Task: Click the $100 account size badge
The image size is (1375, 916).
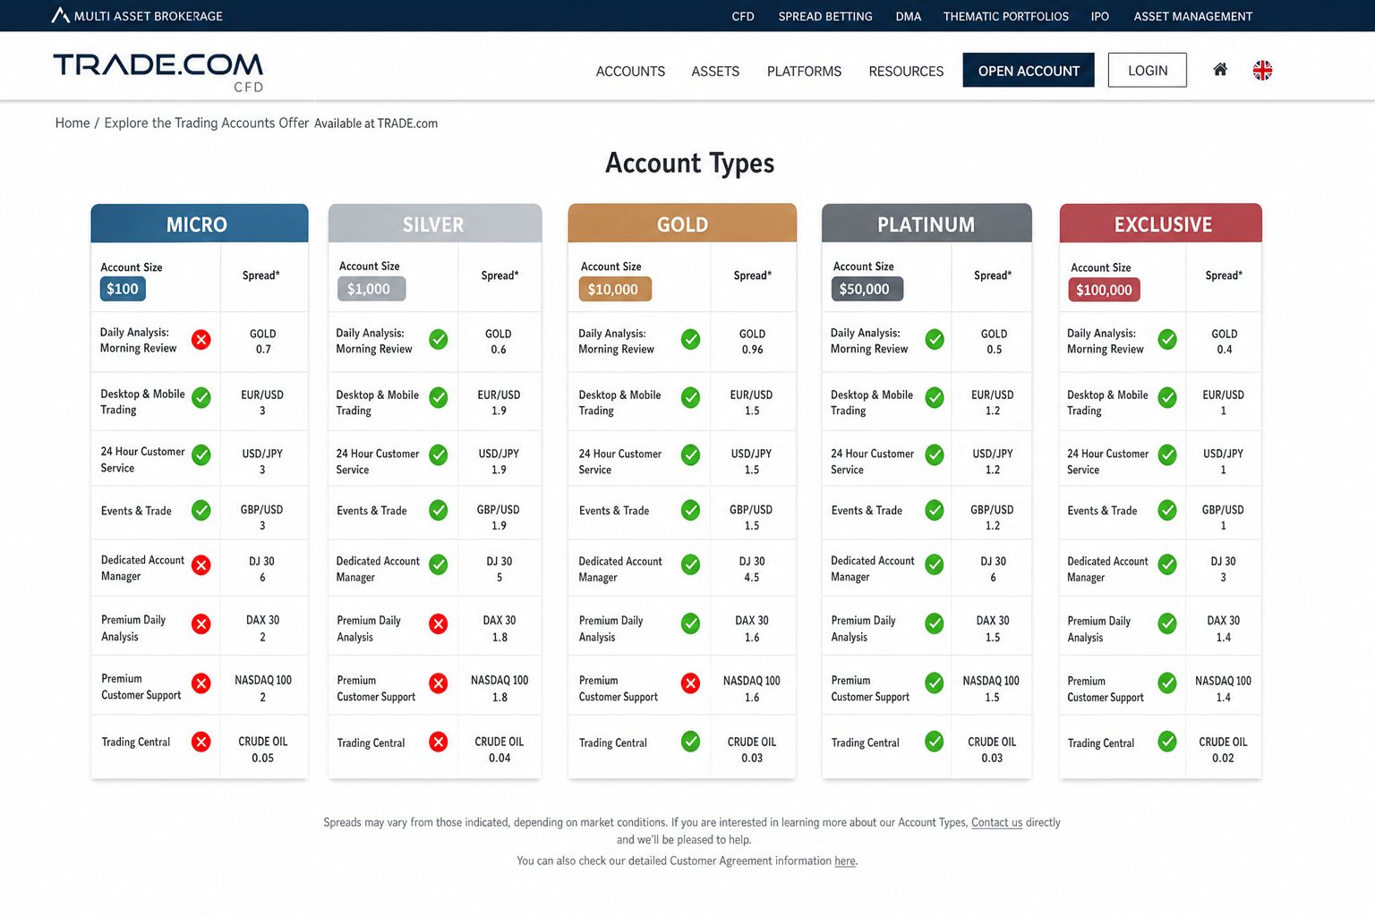Action: tap(123, 289)
